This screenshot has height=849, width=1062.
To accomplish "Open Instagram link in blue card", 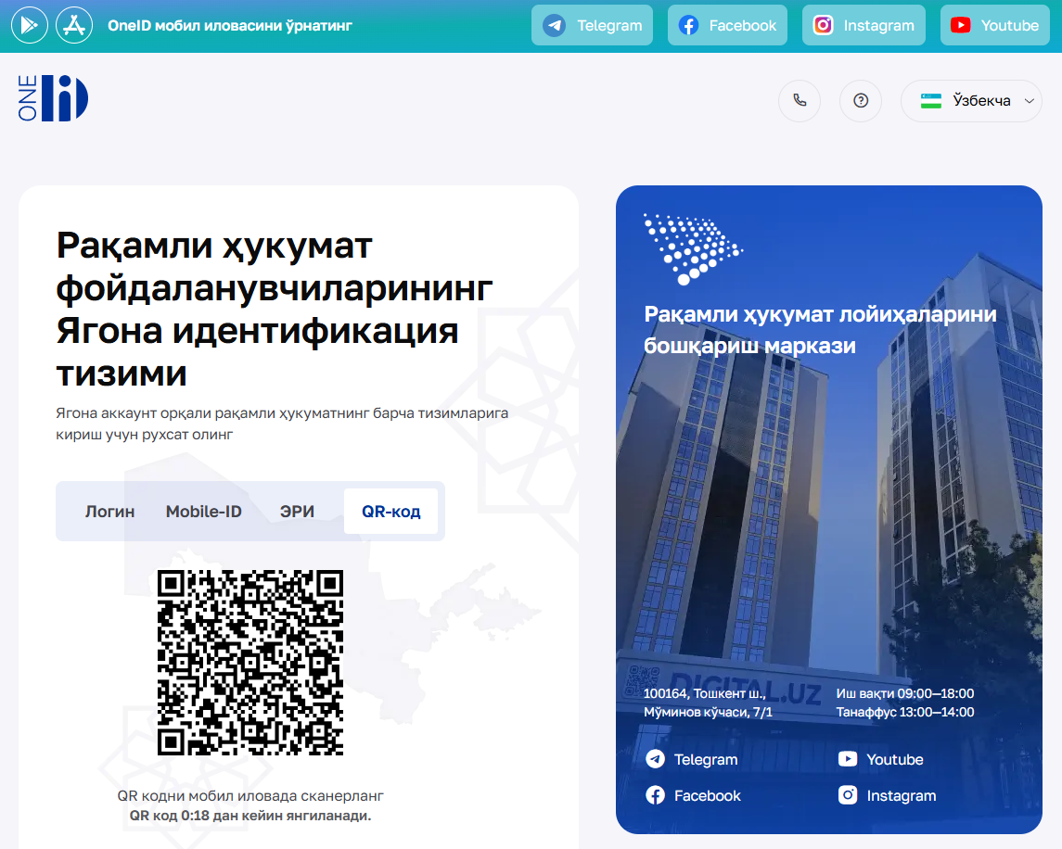I will point(888,795).
